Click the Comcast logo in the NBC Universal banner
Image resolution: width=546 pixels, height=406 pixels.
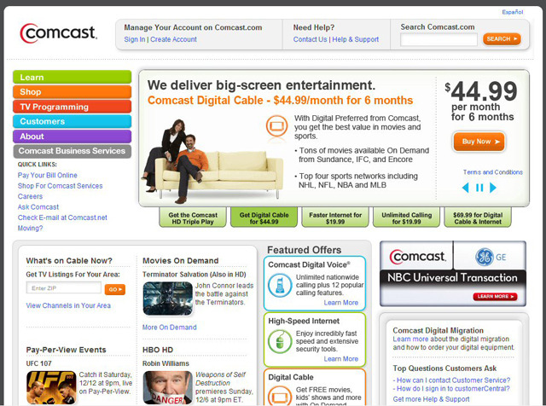pos(417,257)
